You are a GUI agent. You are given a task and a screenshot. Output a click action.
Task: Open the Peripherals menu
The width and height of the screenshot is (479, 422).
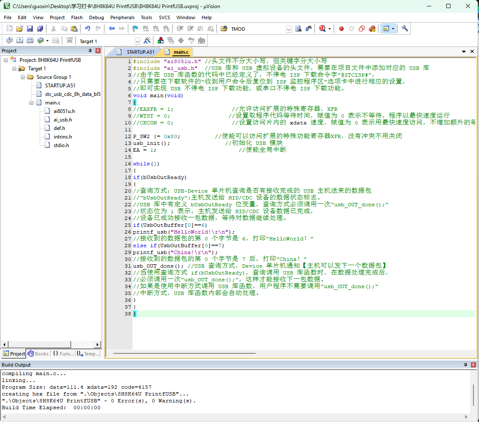tap(122, 17)
